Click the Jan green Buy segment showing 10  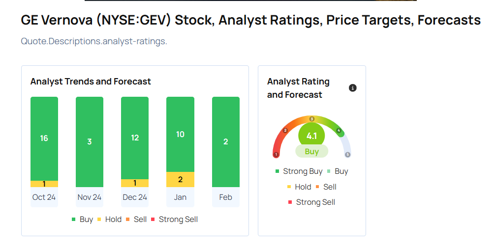pos(180,134)
